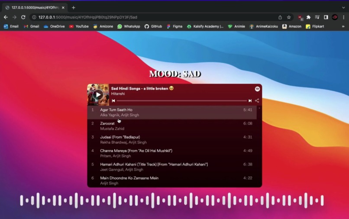This screenshot has height=219, width=349.
Task: Open the Animie bookmark
Action: coord(236,26)
